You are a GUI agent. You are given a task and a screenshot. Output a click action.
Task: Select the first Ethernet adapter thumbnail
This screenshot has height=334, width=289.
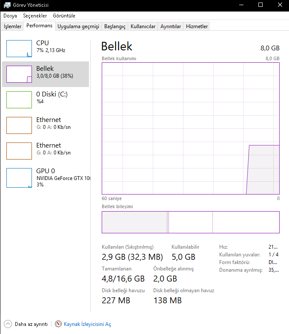[19, 125]
